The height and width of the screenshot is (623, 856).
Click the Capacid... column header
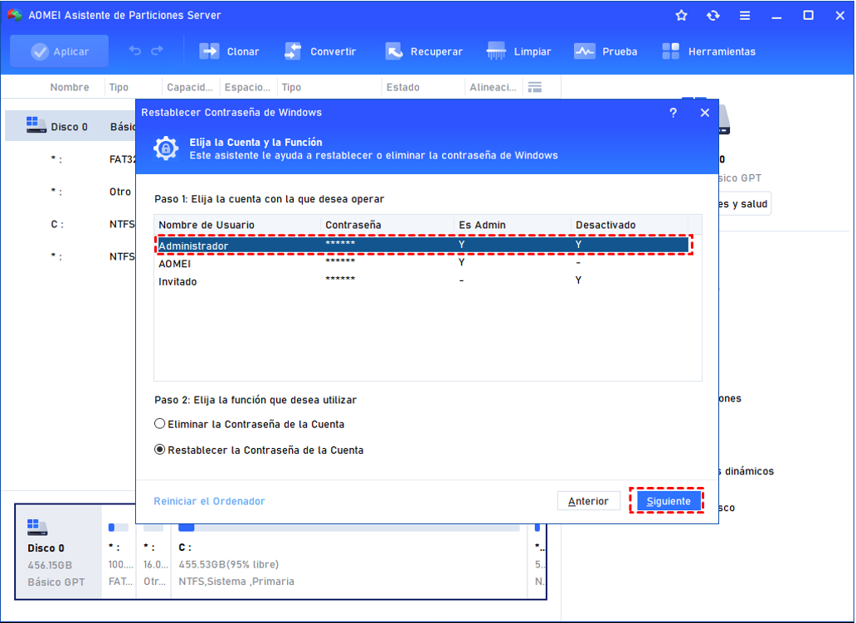pyautogui.click(x=189, y=87)
